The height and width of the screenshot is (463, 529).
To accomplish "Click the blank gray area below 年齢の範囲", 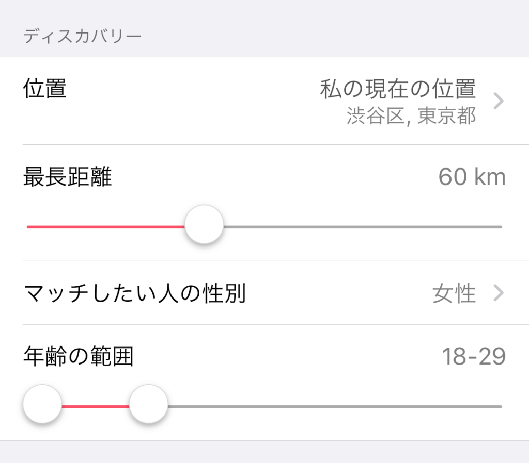I will point(264,452).
